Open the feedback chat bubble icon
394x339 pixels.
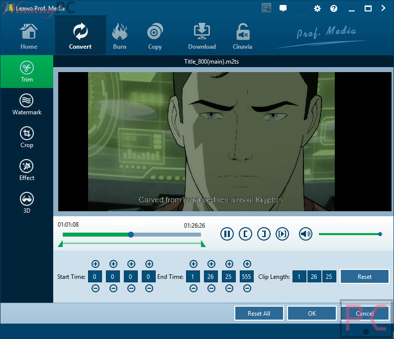283,8
